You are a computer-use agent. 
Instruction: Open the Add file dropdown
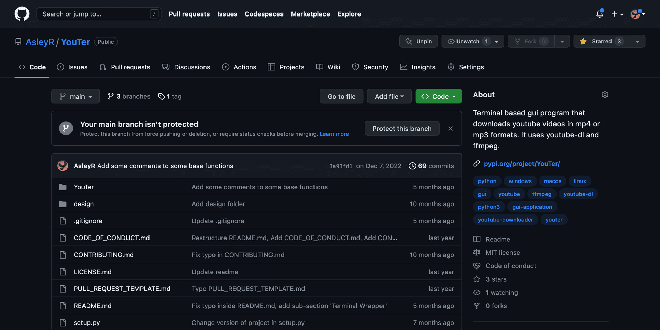coord(389,96)
